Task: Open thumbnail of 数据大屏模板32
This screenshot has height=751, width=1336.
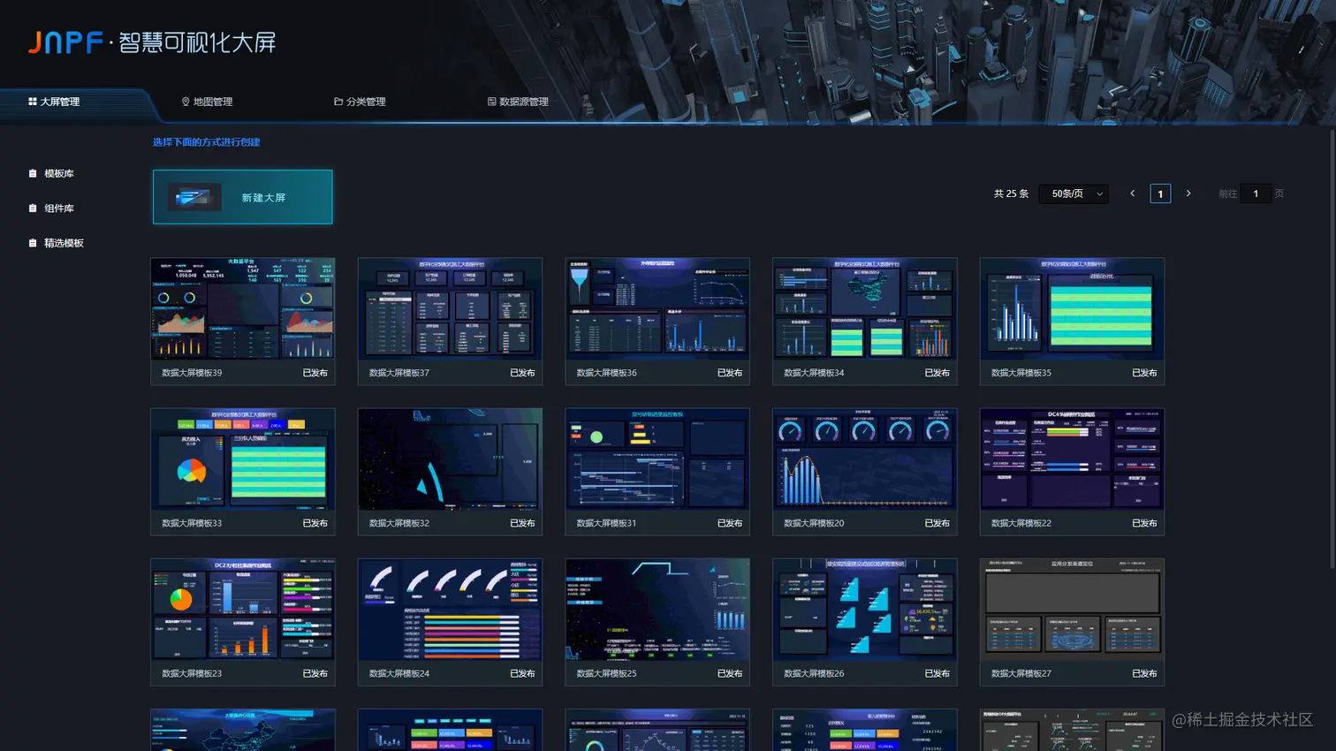Action: (450, 459)
